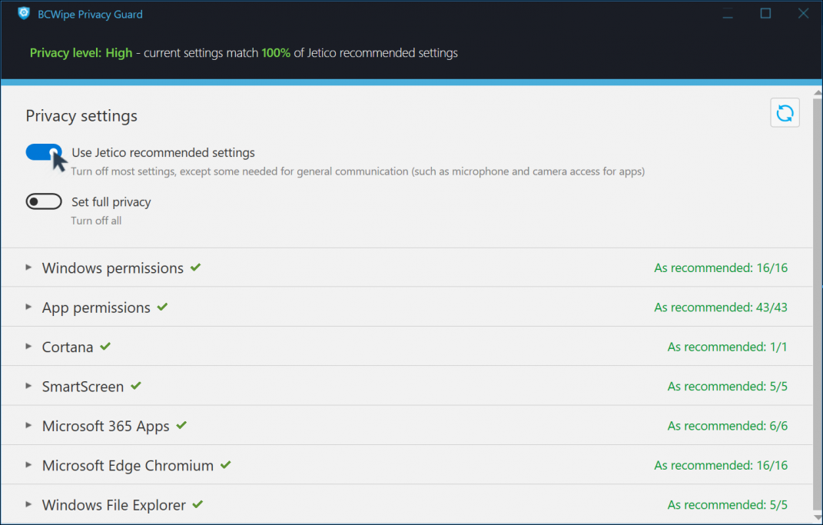Screen dimensions: 823x525
Task: Expand the App permissions section arrow
Action: (x=28, y=307)
